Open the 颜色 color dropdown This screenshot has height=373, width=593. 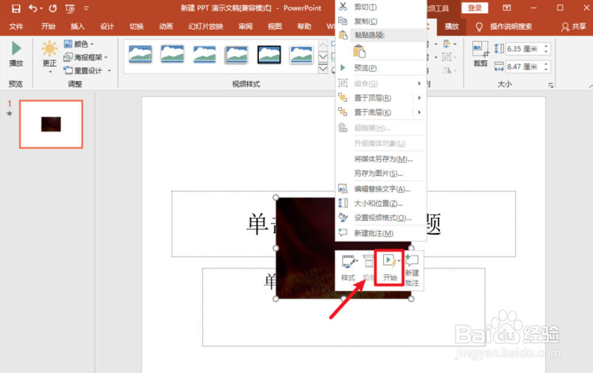tap(79, 44)
